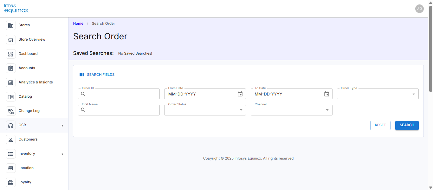Focus the Order ID input field
The image size is (433, 190).
tap(119, 94)
